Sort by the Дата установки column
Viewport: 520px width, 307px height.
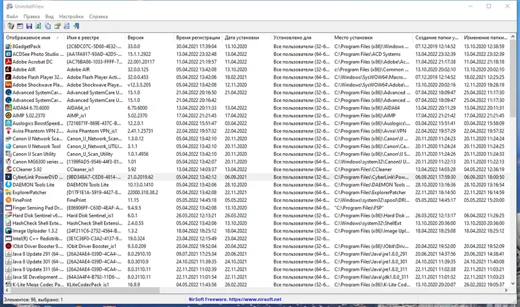coord(246,38)
